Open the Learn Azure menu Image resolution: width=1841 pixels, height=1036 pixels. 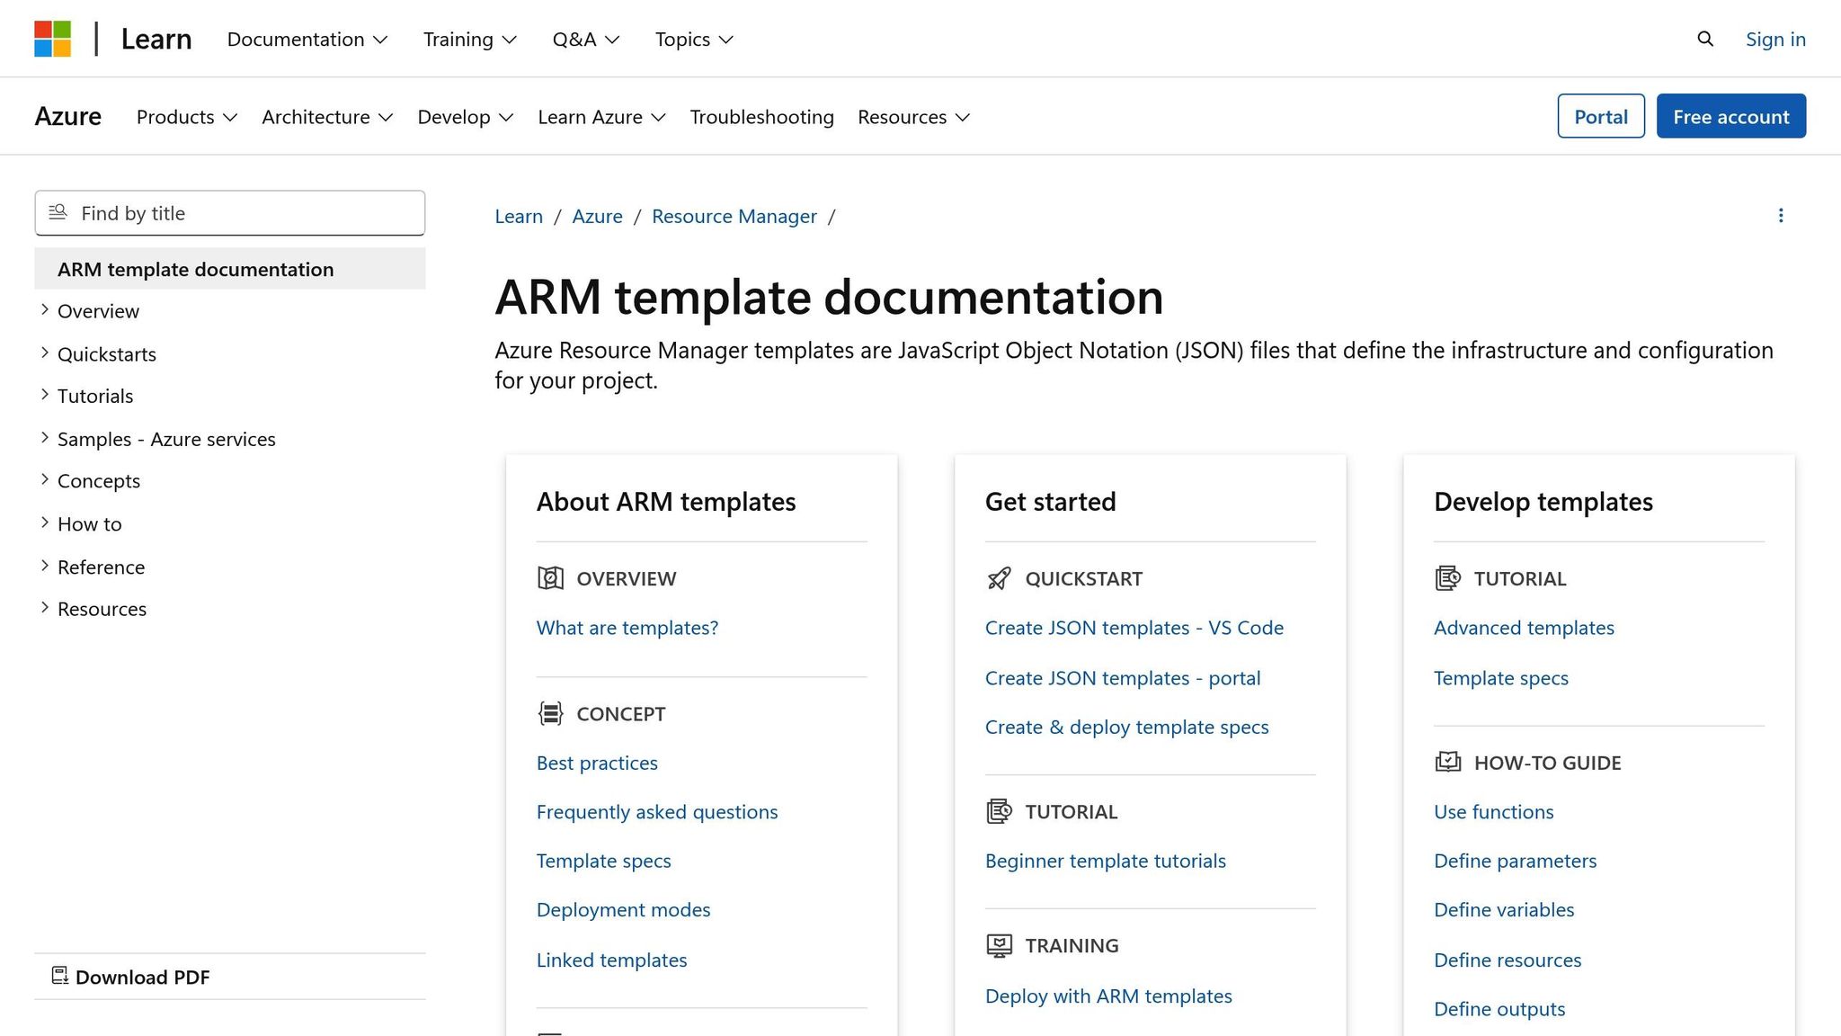click(x=600, y=117)
